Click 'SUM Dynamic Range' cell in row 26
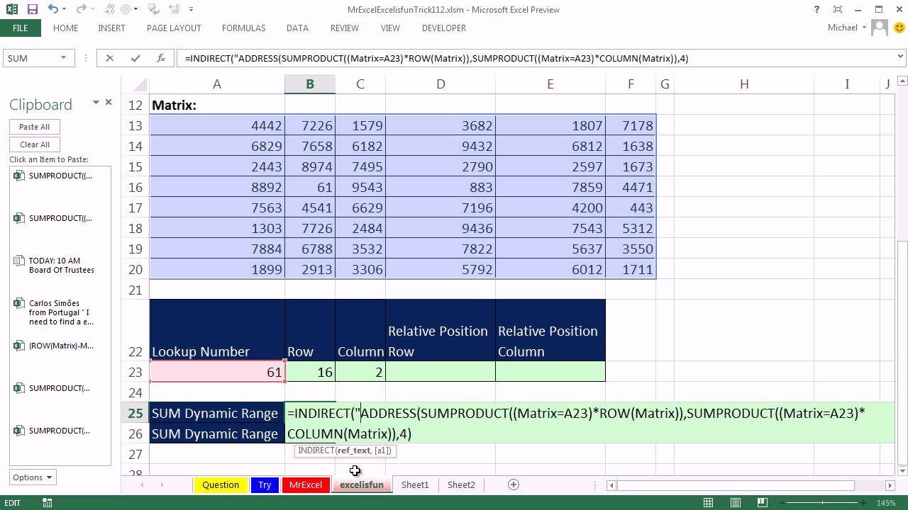Screen dimensions: 908x510 pos(217,433)
